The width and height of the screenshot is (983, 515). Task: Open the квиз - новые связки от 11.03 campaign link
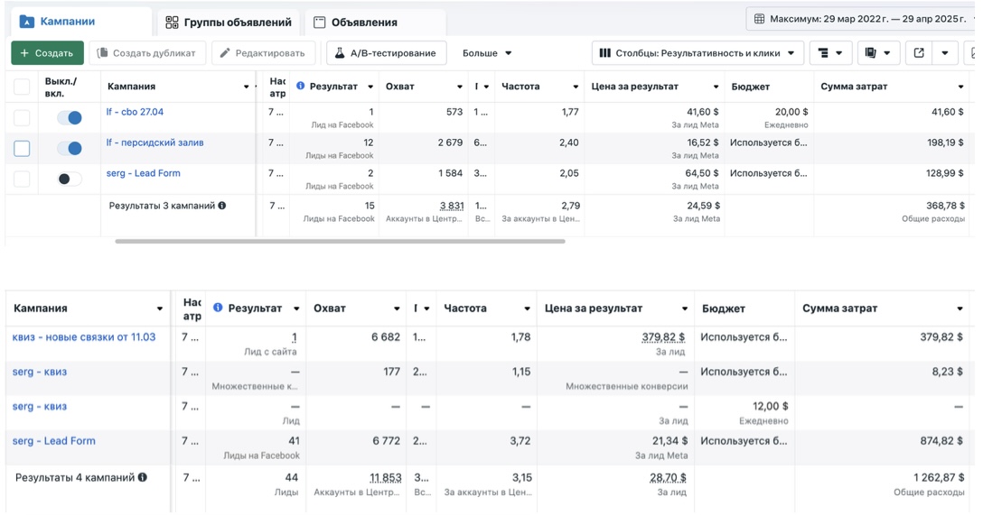(84, 337)
